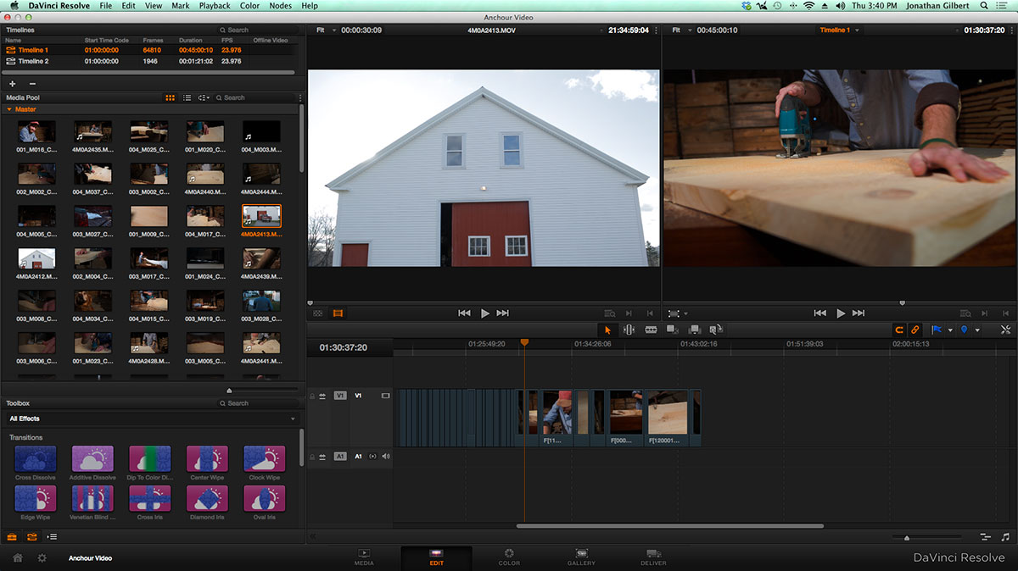The height and width of the screenshot is (571, 1018).
Task: Add a new timeline with plus icon
Action: click(12, 84)
